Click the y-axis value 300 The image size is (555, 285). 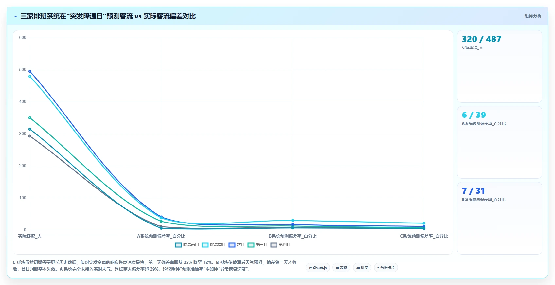(23, 134)
